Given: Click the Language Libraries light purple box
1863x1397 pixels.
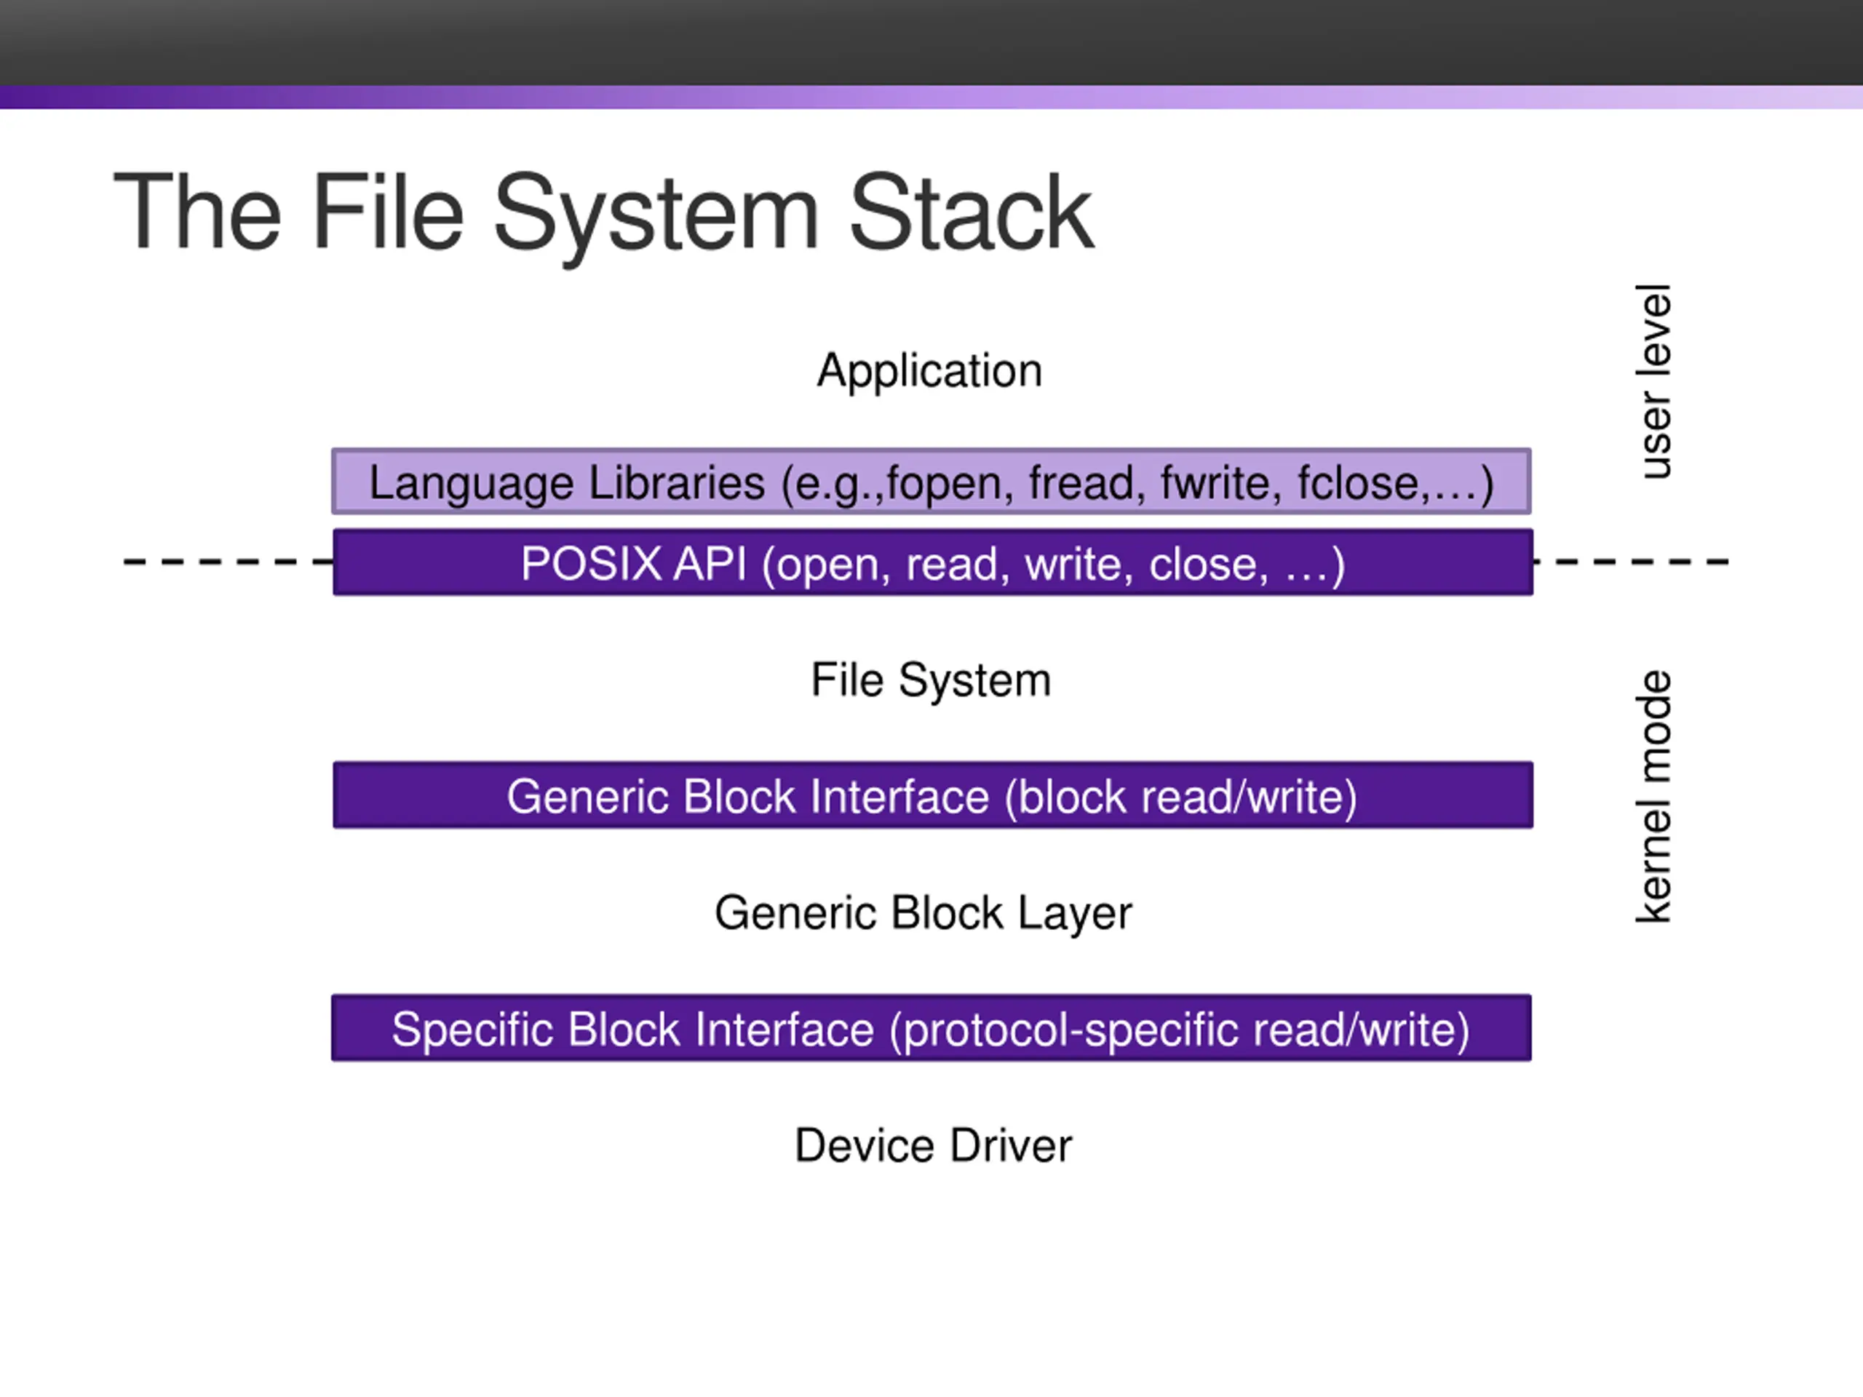Looking at the screenshot, I should [x=931, y=481].
